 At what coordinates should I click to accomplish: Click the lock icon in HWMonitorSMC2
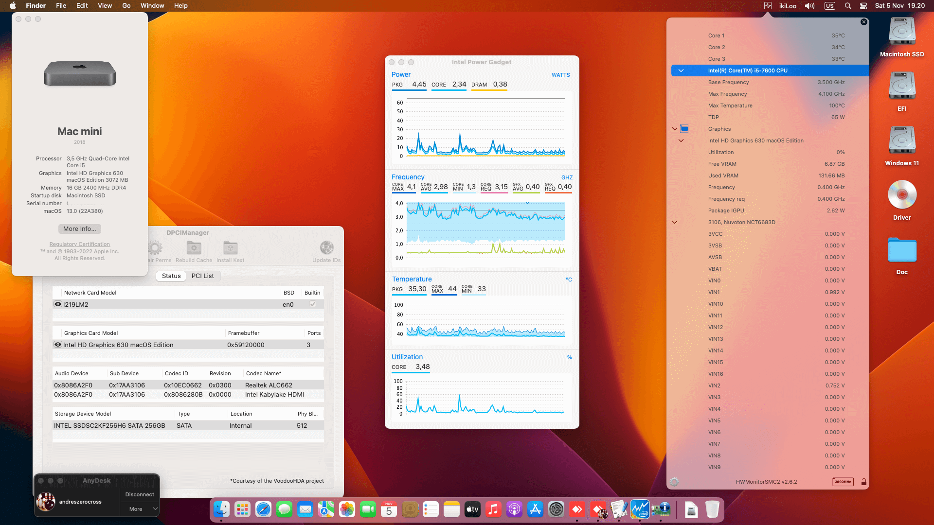pyautogui.click(x=863, y=482)
